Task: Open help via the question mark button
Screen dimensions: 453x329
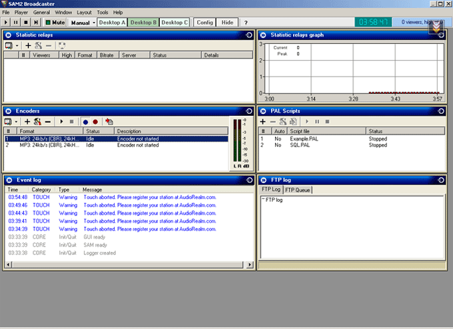Action: click(246, 23)
